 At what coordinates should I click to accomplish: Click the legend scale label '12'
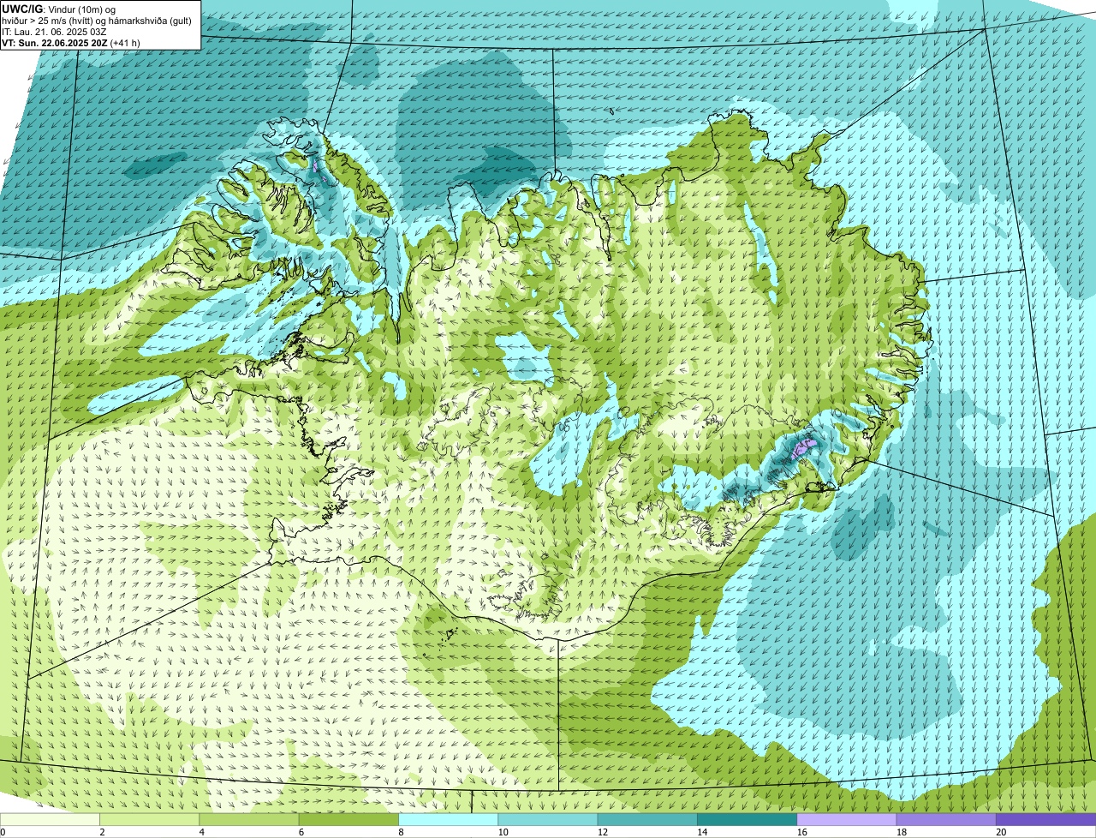point(601,832)
